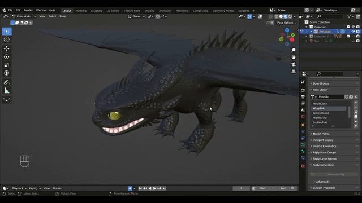Viewport: 362px width, 203px height.
Task: Select the Cursor tool
Action: pyautogui.click(x=7, y=39)
